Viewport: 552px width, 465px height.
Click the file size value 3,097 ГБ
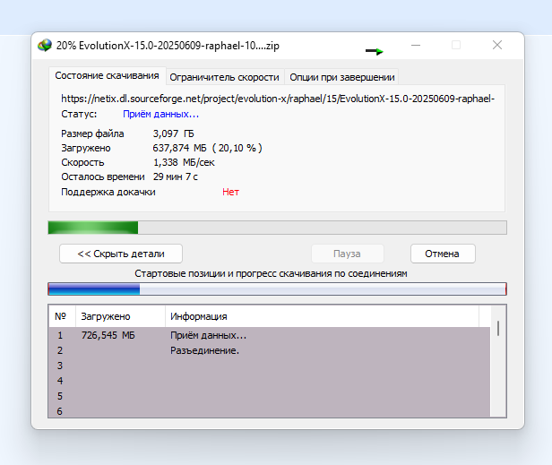(x=173, y=133)
